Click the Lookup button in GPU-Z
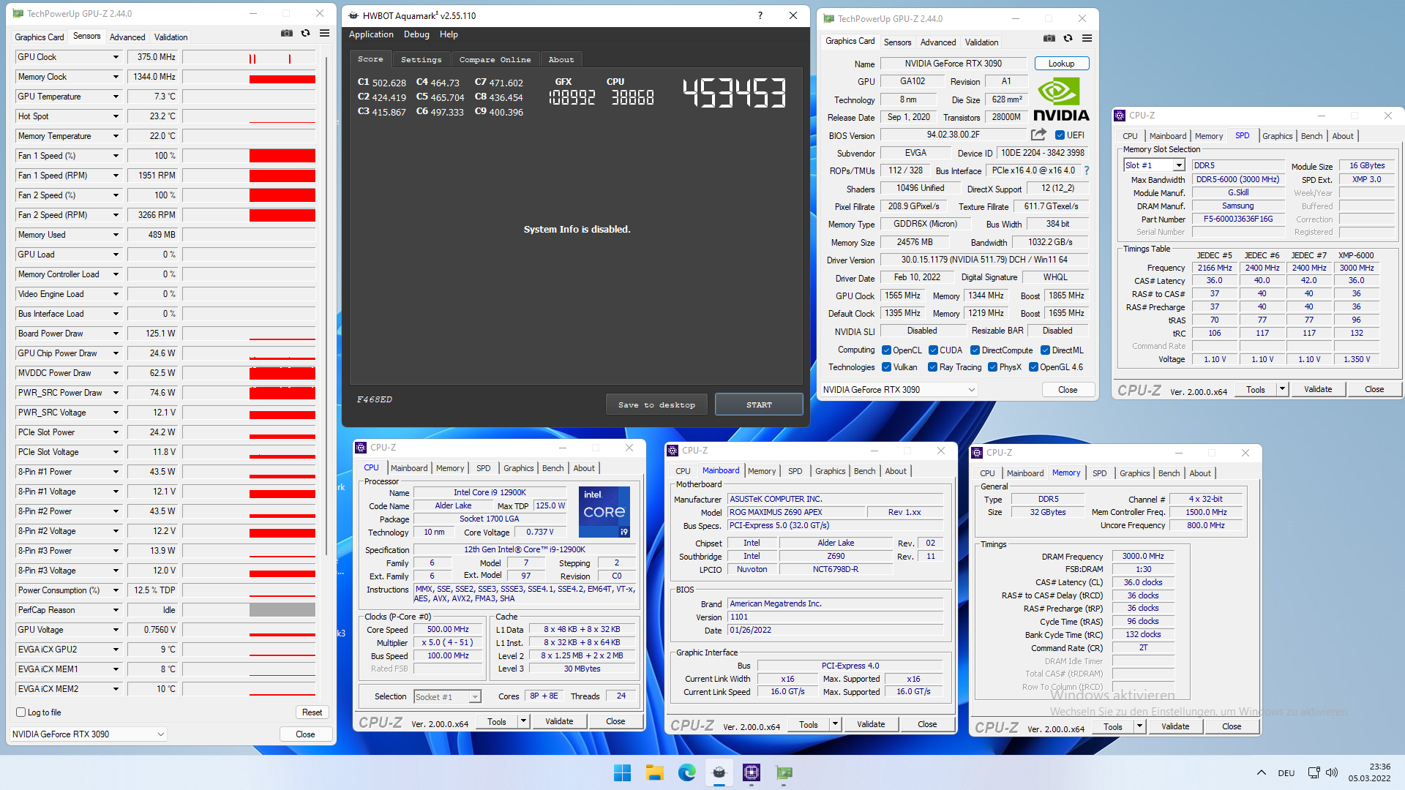The width and height of the screenshot is (1405, 790). coord(1061,64)
